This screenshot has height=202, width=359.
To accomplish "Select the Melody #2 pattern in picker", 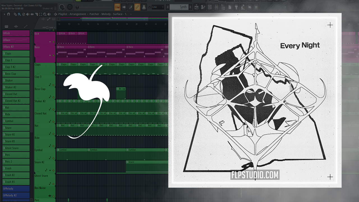I will (x=16, y=195).
